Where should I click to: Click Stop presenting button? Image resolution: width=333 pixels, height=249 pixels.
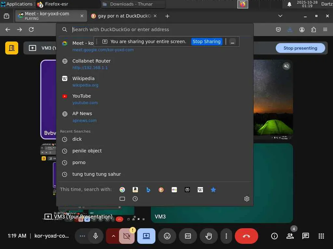coord(300,48)
